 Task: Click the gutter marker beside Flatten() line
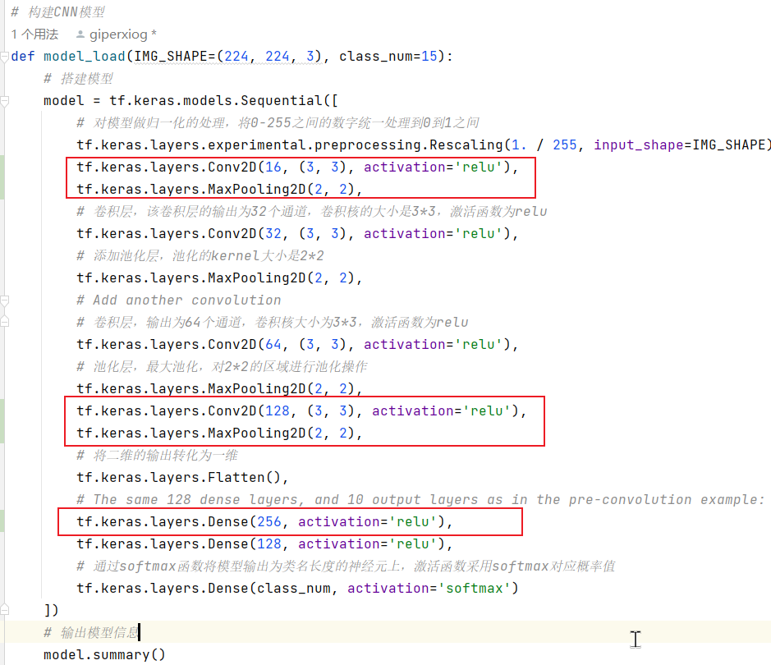[x=3, y=477]
